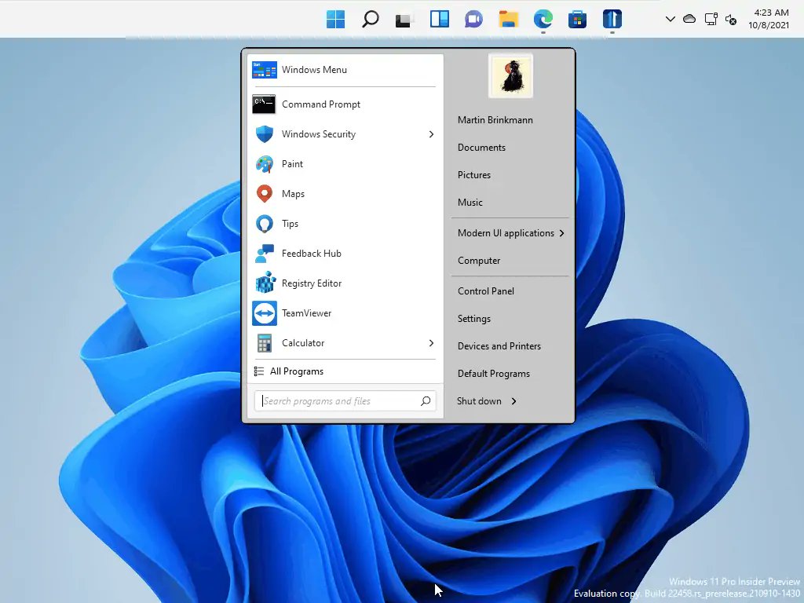The height and width of the screenshot is (603, 804).
Task: Select Feedback Hub label in program list
Action: (x=311, y=254)
